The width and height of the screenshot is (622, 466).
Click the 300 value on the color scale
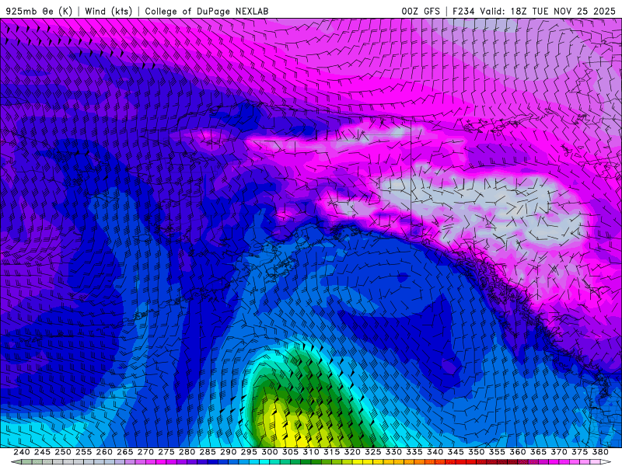[x=269, y=452]
